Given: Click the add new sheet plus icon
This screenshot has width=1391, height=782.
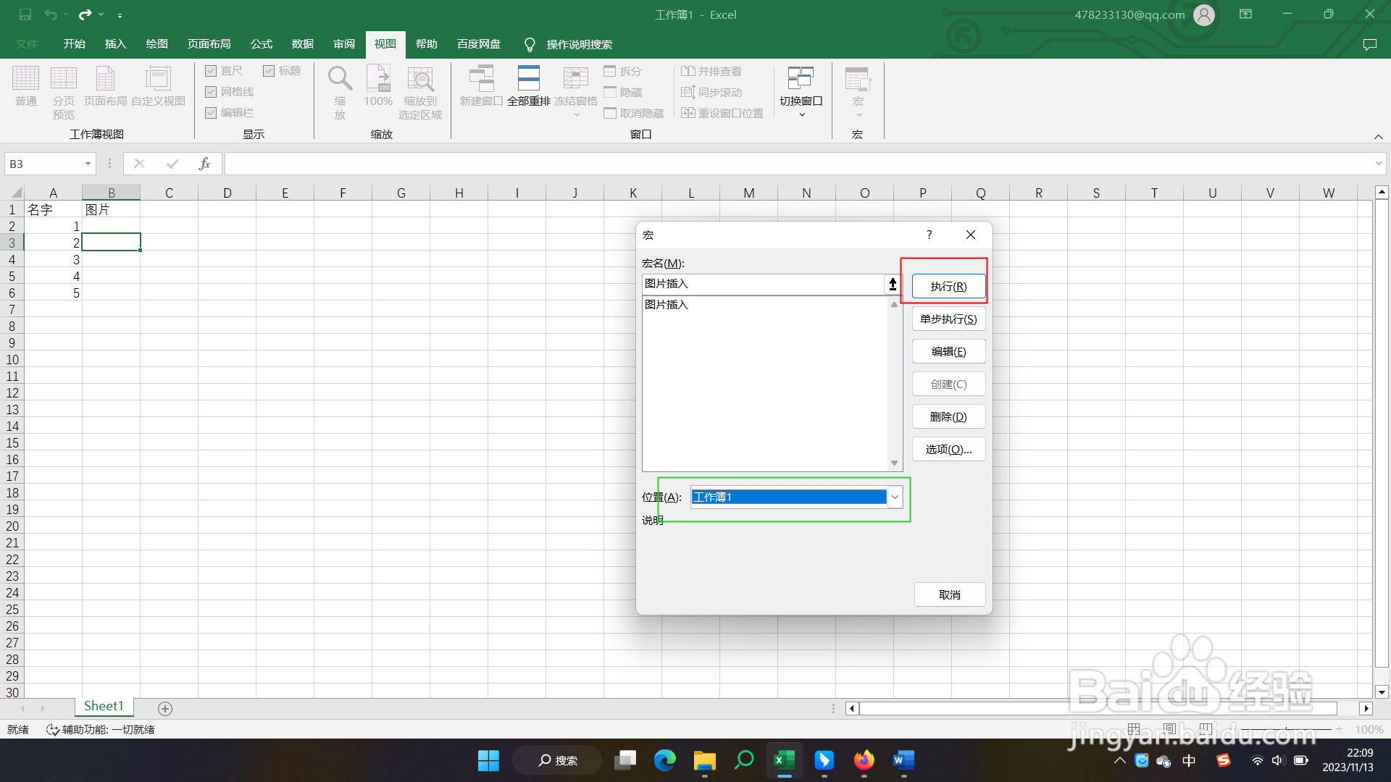Looking at the screenshot, I should pyautogui.click(x=165, y=709).
